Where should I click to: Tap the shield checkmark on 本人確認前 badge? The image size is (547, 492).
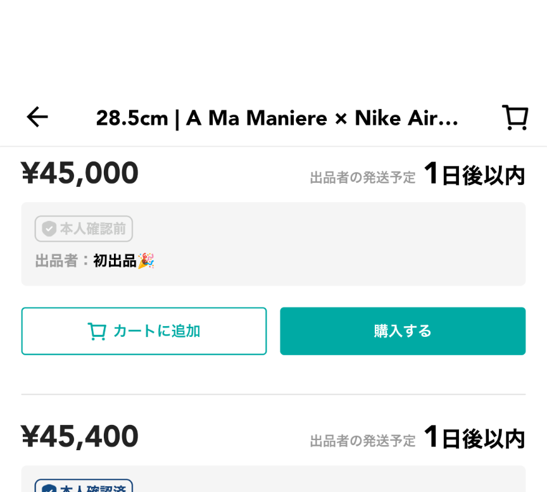pyautogui.click(x=49, y=229)
